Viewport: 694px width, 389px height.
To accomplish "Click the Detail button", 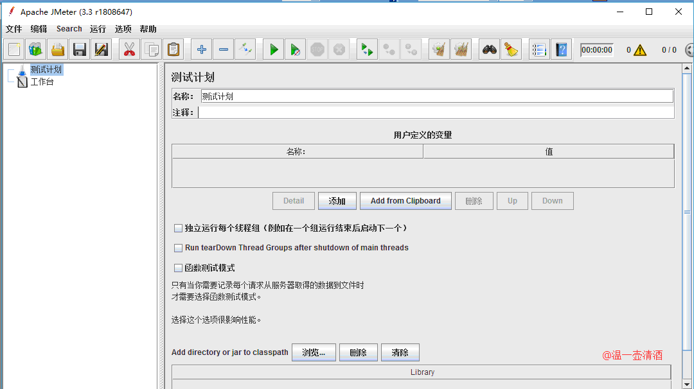I will click(294, 201).
